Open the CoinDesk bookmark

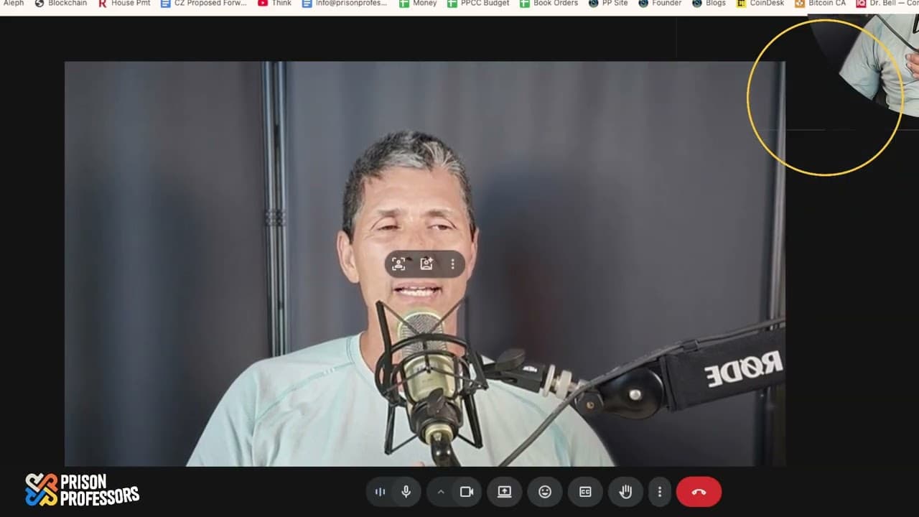(x=760, y=4)
